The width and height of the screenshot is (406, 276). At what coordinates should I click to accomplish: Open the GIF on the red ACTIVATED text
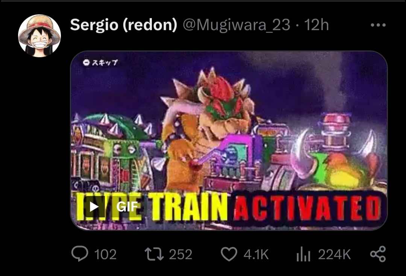(x=307, y=208)
